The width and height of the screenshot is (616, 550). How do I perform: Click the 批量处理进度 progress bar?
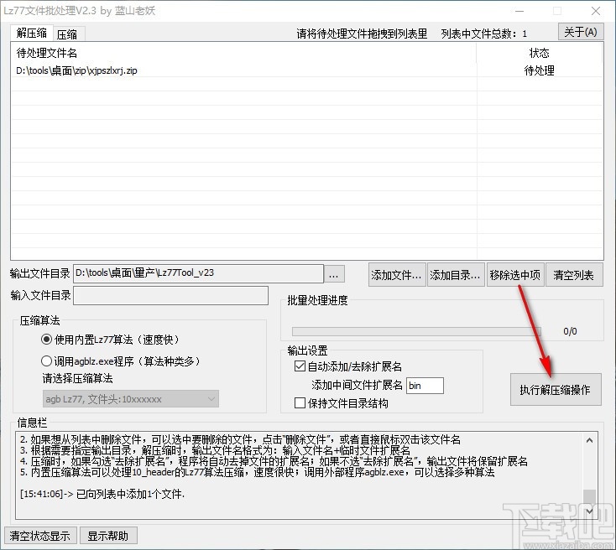pos(416,331)
